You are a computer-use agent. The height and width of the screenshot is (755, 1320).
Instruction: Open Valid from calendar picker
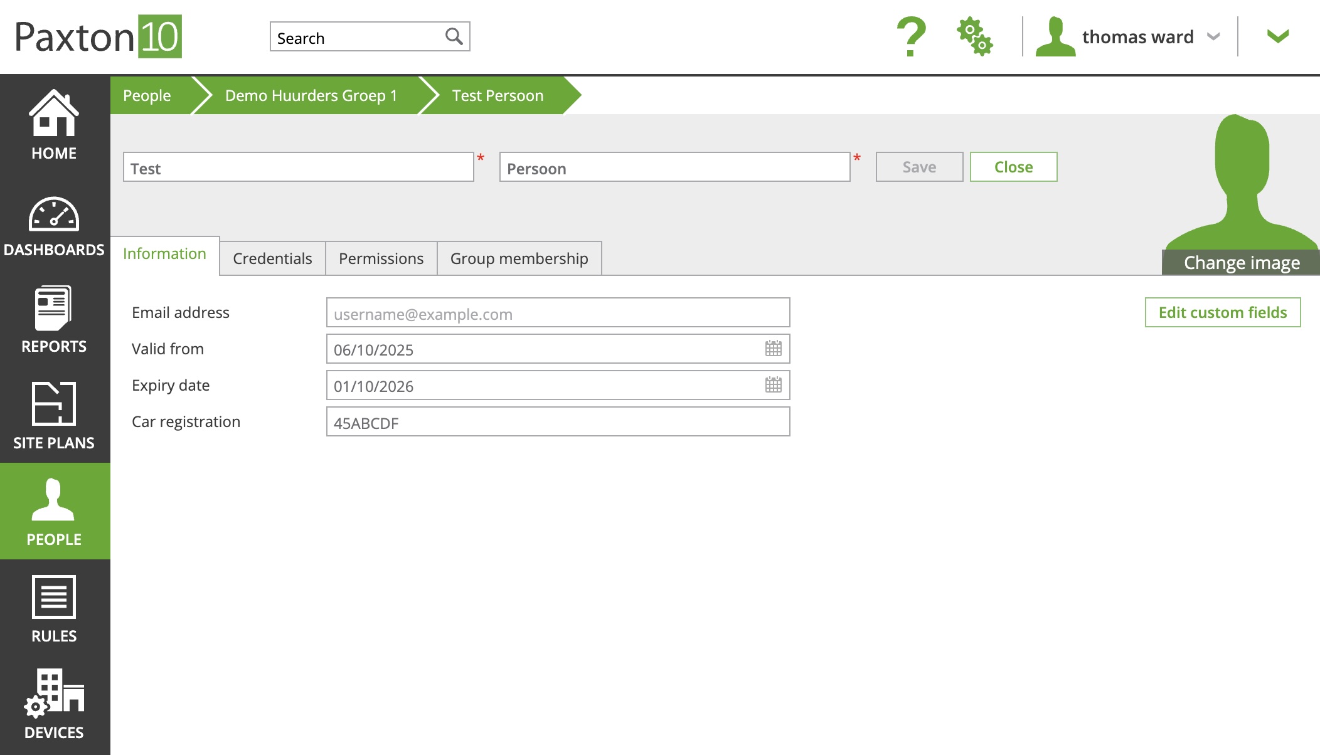point(773,349)
